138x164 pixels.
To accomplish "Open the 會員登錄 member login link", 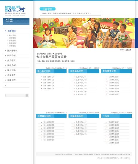I will [9, 19].
